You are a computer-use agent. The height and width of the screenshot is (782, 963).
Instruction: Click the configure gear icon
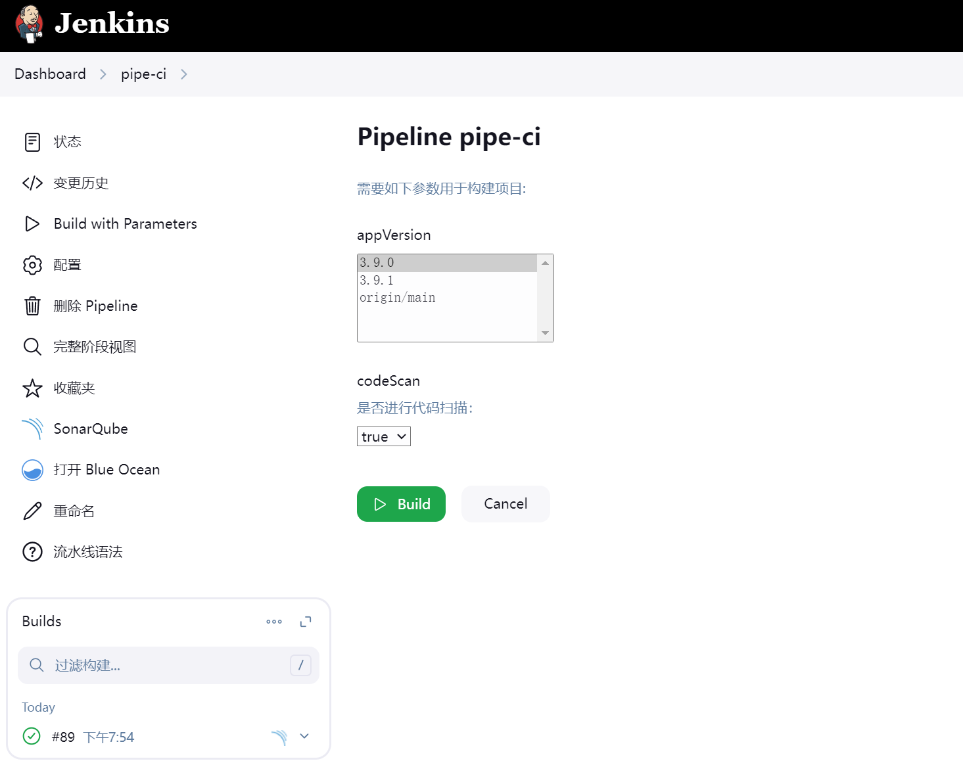pos(32,265)
